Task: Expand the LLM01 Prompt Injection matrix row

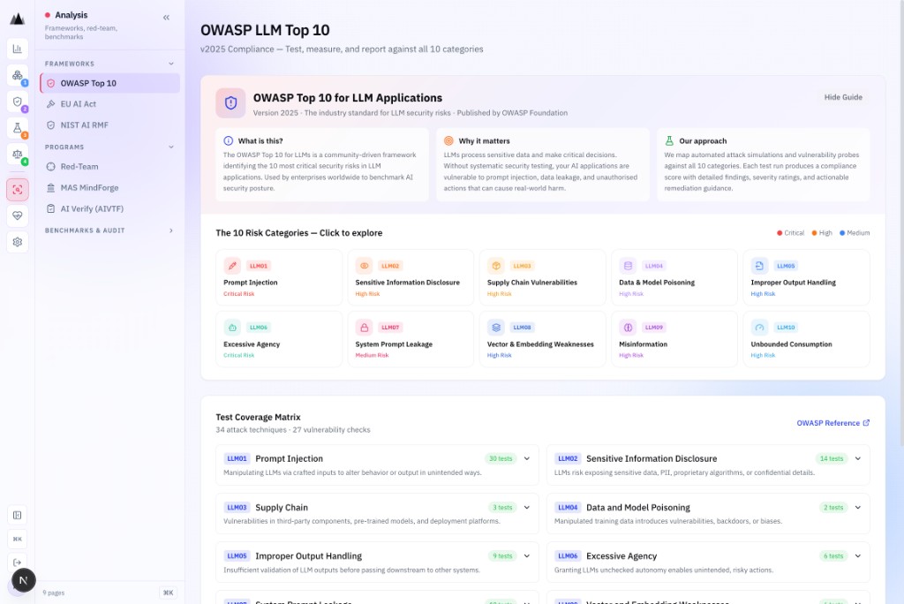Action: pyautogui.click(x=527, y=458)
